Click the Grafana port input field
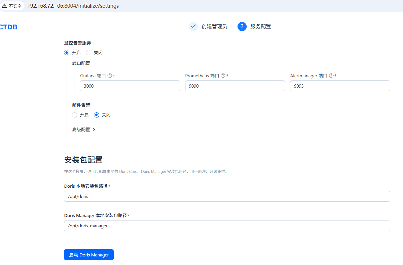Screen dimensions: 403x265 click(130, 86)
